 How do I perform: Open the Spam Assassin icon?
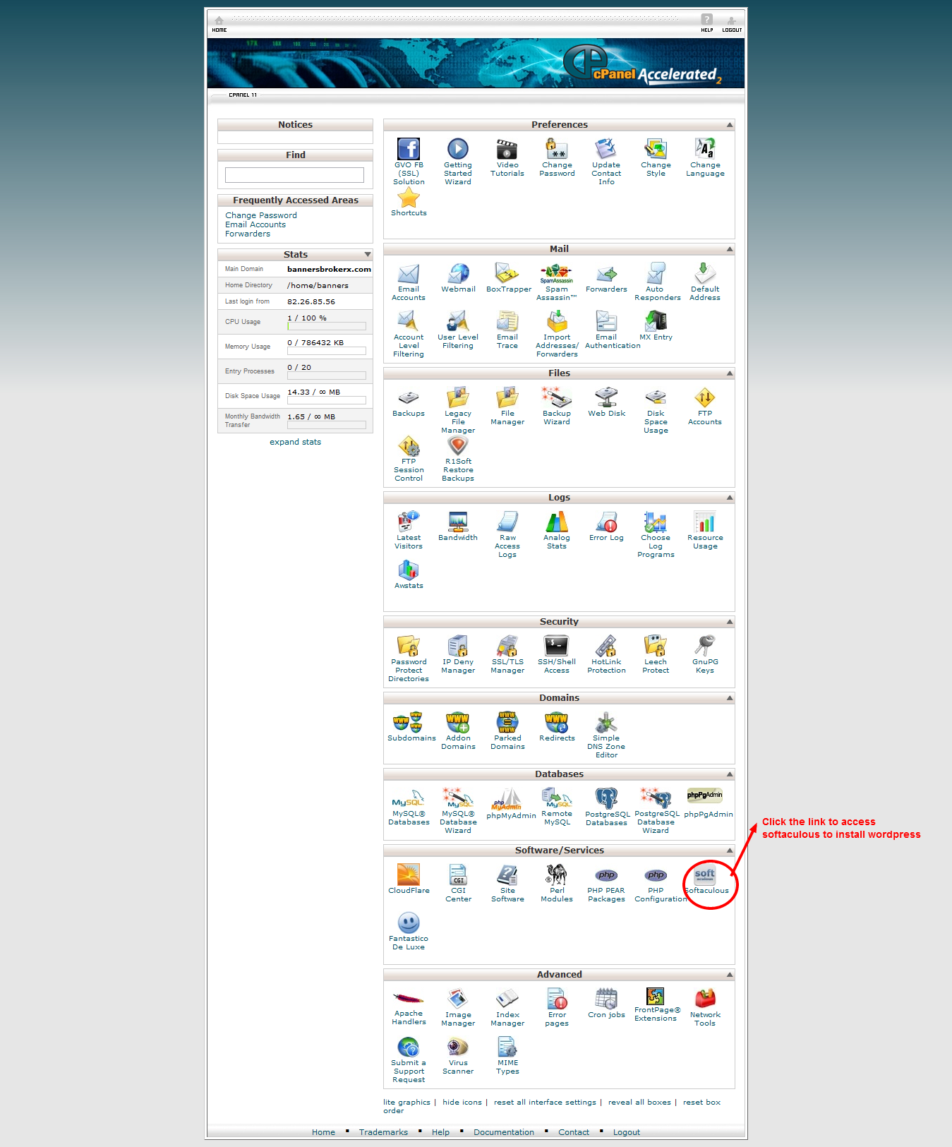click(x=557, y=274)
